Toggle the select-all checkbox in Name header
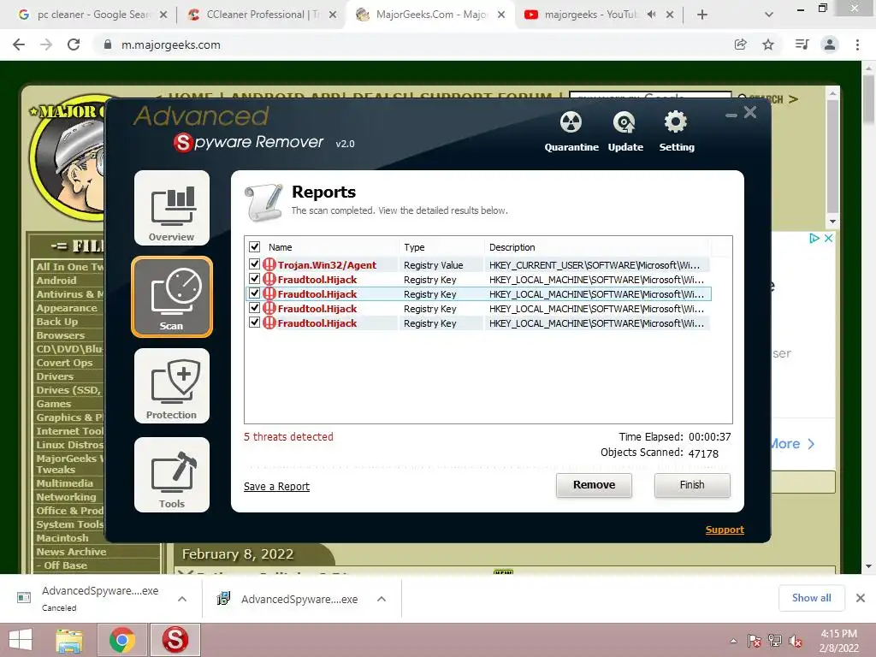The height and width of the screenshot is (657, 876). pos(254,247)
